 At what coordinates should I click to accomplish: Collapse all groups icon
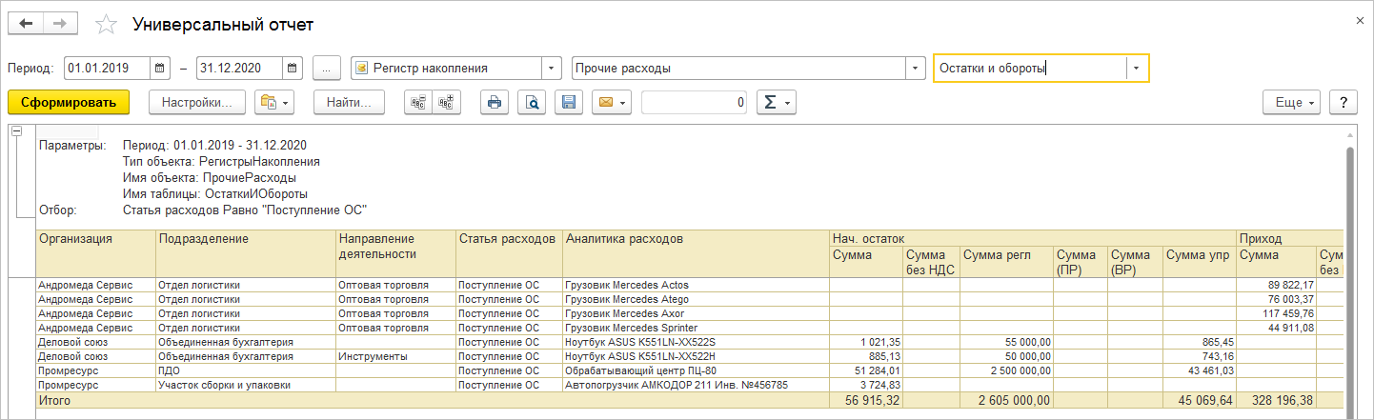click(418, 102)
